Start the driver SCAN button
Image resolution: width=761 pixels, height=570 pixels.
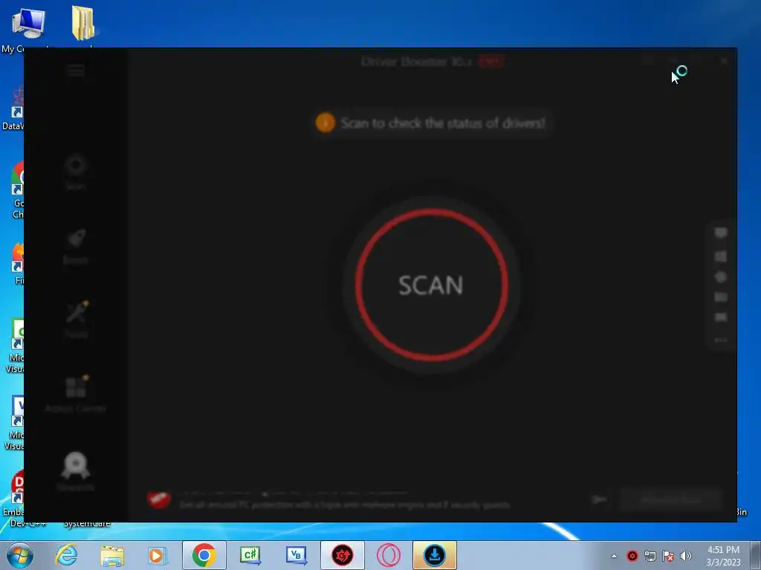pyautogui.click(x=431, y=285)
